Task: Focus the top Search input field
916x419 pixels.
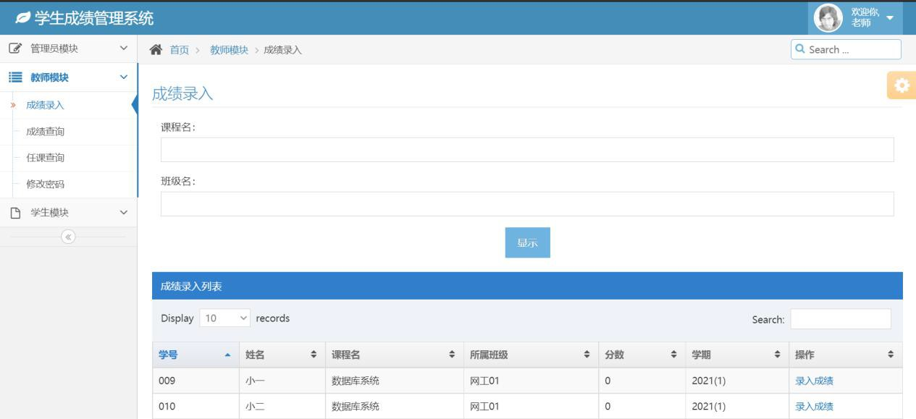Action: [x=846, y=49]
